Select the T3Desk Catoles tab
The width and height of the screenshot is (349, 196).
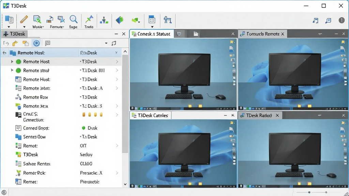(150, 116)
